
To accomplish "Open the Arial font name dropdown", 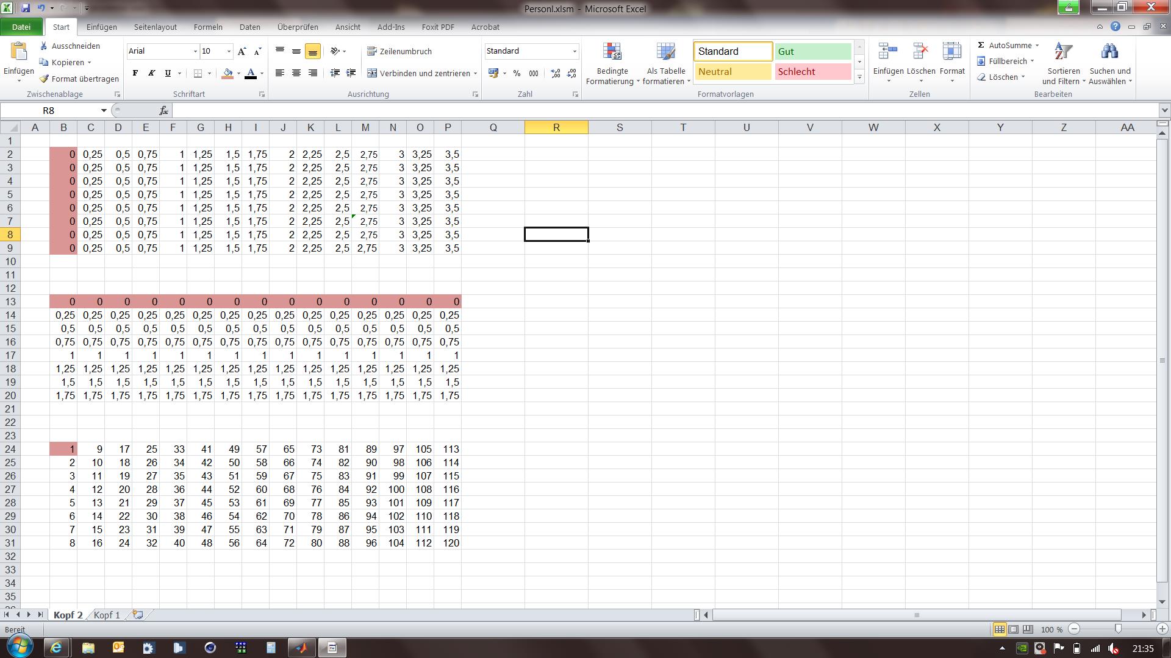I will [195, 51].
